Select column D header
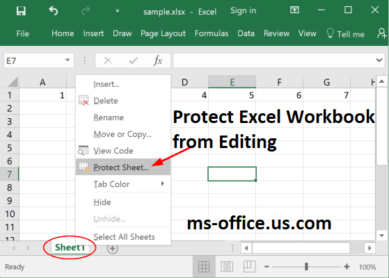Viewport: 389px width, 278px height. (x=184, y=82)
